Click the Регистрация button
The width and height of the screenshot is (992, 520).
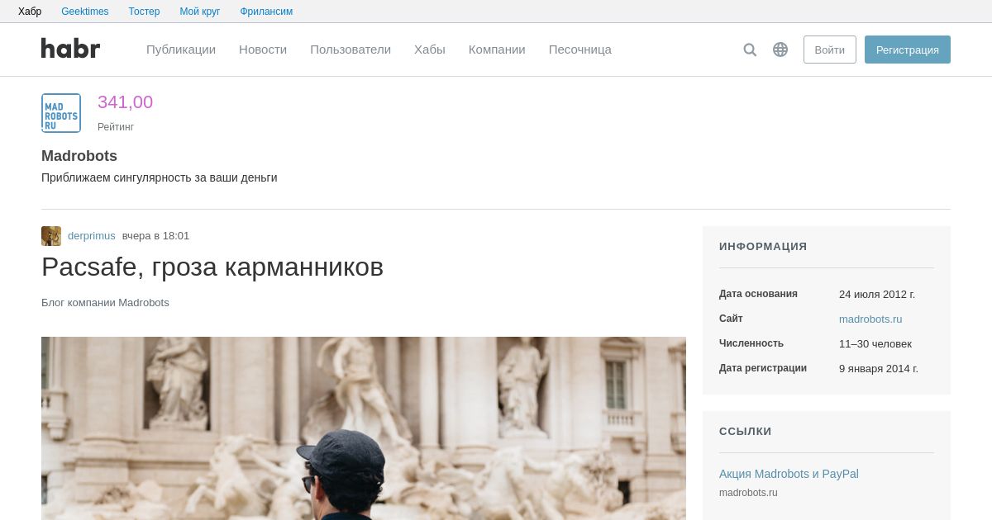[x=908, y=50]
